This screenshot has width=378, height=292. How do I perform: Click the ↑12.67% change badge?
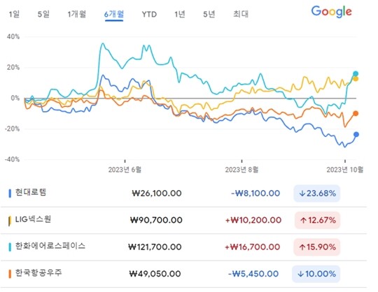(x=318, y=220)
